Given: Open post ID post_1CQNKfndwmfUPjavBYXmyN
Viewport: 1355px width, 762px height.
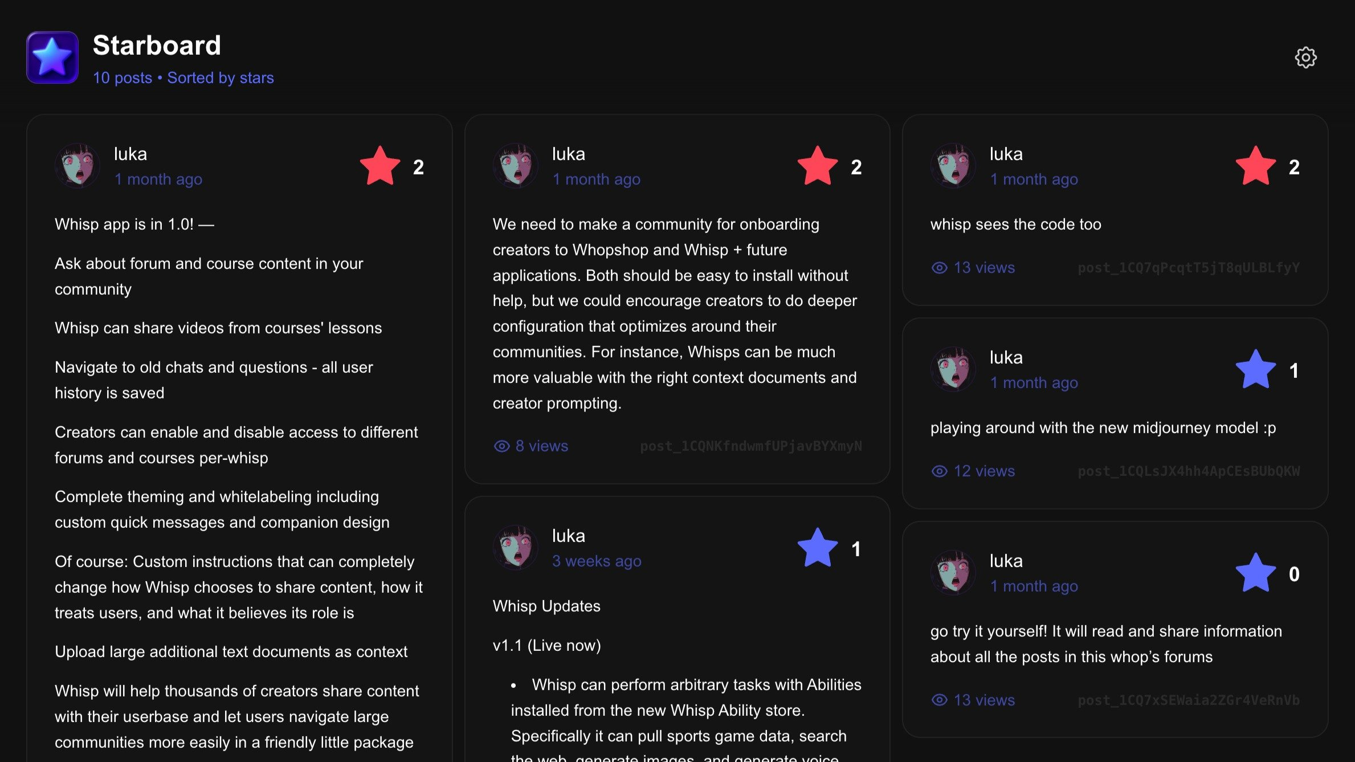Looking at the screenshot, I should tap(751, 446).
